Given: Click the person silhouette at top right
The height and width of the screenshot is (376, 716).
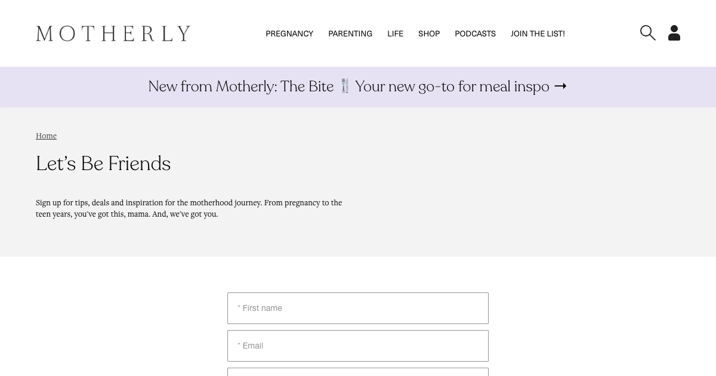Looking at the screenshot, I should point(674,33).
